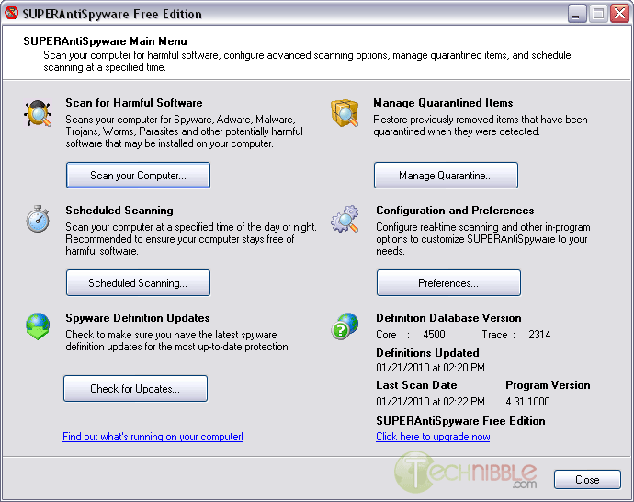
Task: Close window using title bar X
Action: point(620,14)
